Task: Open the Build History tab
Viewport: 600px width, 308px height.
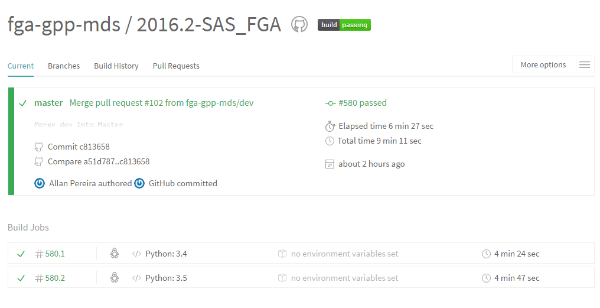Action: tap(116, 66)
